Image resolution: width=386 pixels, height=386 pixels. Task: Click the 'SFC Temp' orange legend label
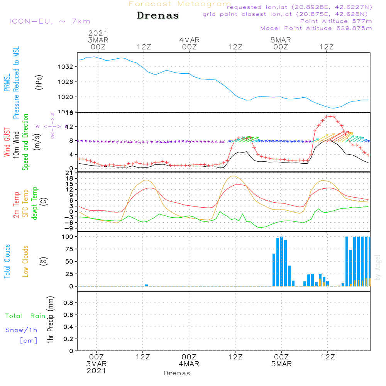click(25, 203)
